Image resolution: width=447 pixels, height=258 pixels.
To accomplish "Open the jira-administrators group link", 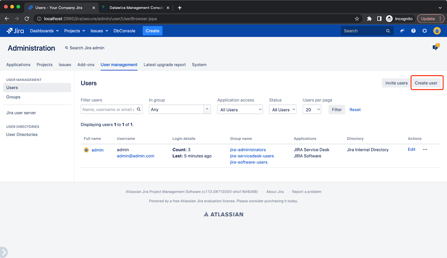I will point(248,150).
